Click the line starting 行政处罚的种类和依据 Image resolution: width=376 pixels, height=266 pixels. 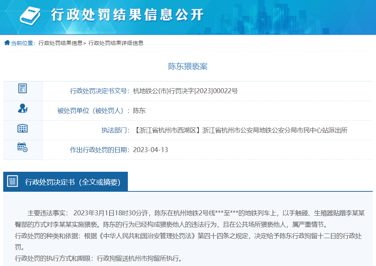188,241
